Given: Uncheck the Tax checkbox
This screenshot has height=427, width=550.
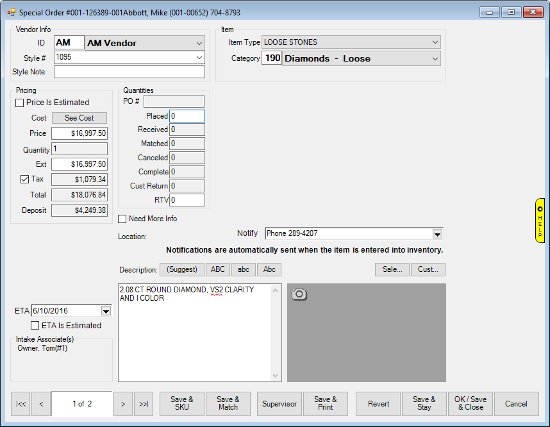Looking at the screenshot, I should pyautogui.click(x=25, y=180).
